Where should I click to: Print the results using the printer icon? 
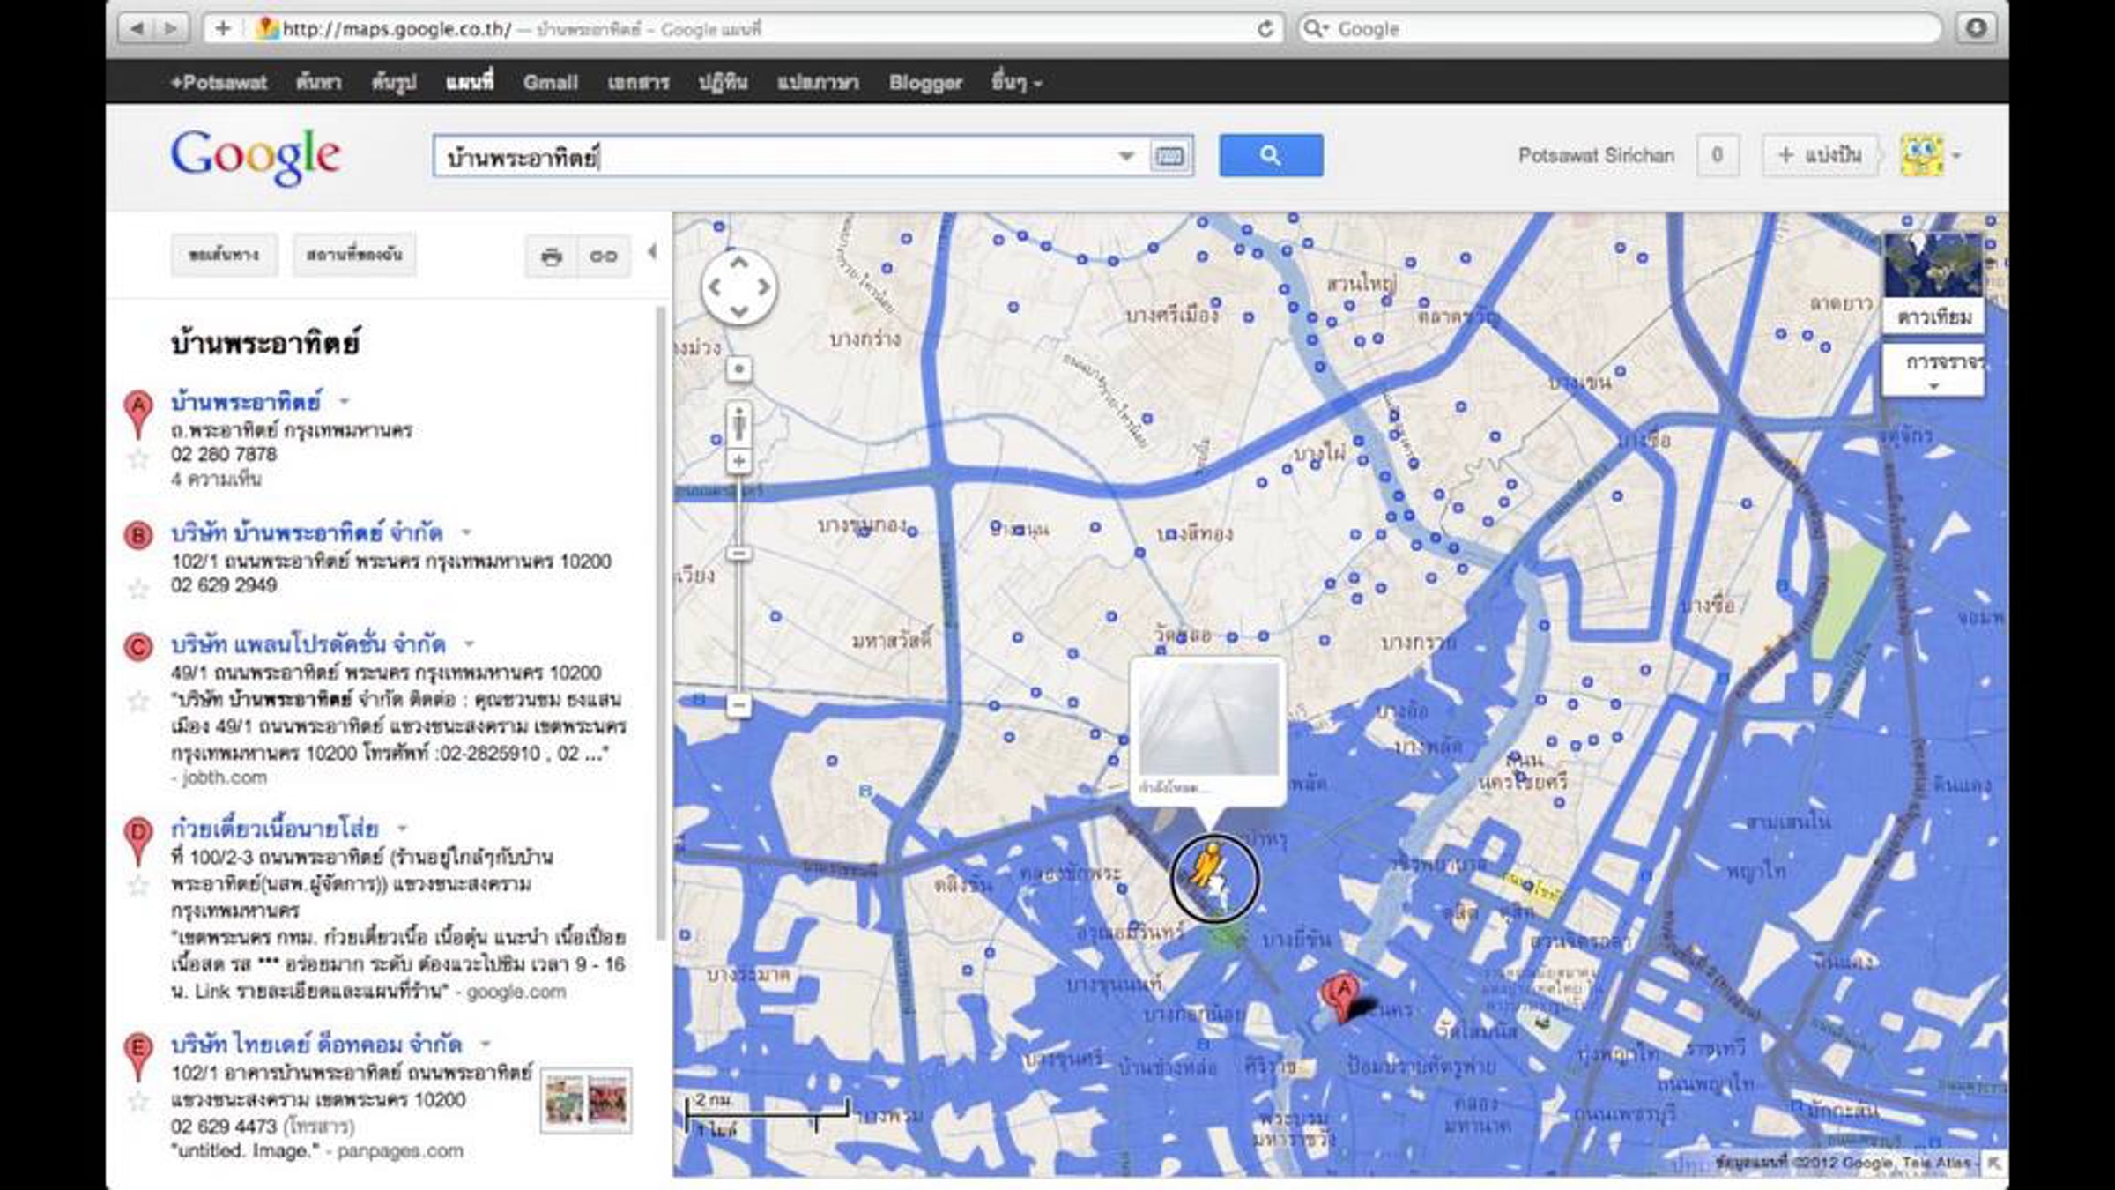pos(552,257)
